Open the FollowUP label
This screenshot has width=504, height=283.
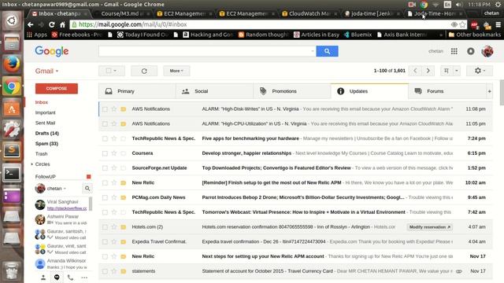click(x=46, y=176)
